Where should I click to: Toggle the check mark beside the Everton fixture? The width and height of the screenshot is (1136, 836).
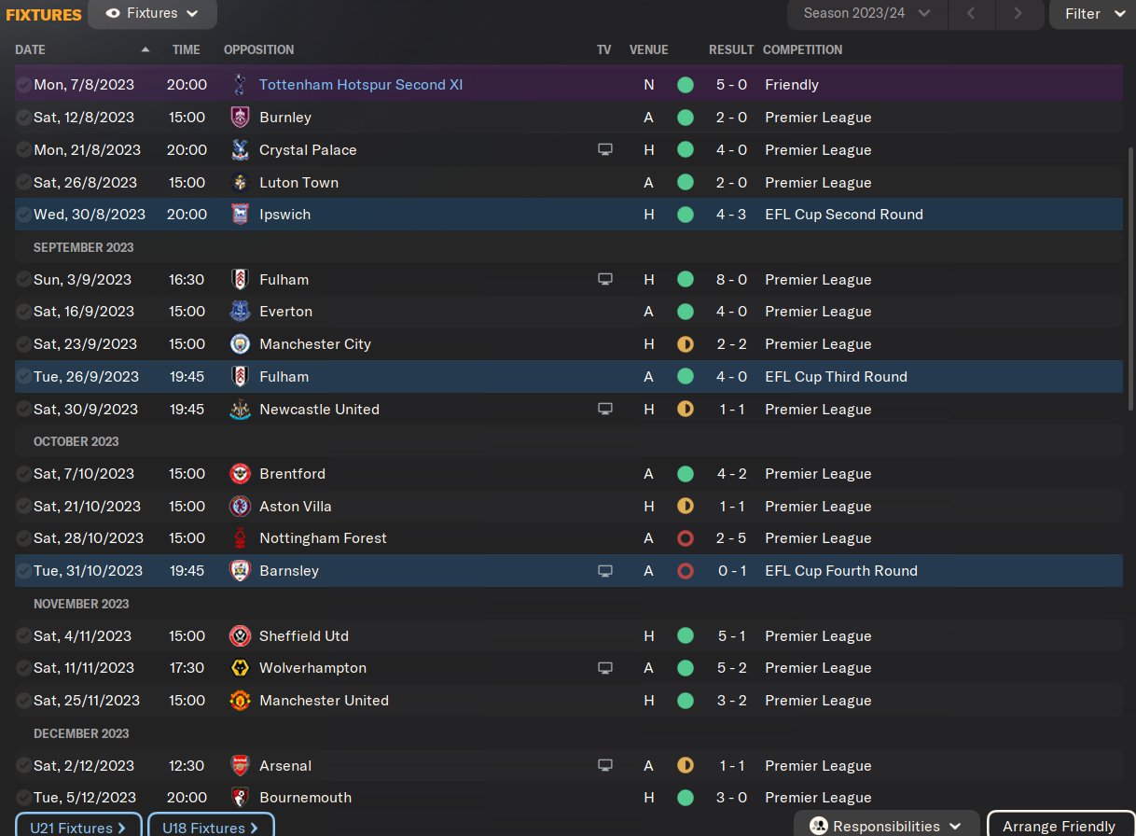[x=23, y=312]
